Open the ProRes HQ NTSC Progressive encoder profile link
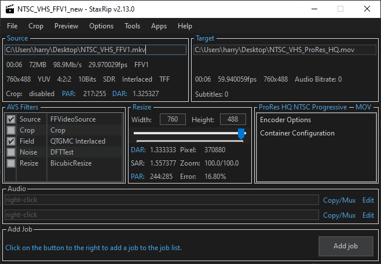Screen dimensions: 381x264 coord(303,107)
